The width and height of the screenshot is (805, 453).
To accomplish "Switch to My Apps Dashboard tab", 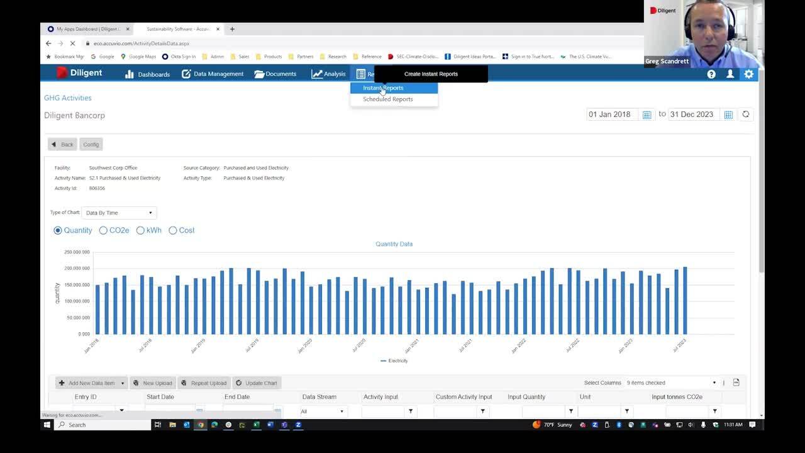I will pyautogui.click(x=88, y=29).
